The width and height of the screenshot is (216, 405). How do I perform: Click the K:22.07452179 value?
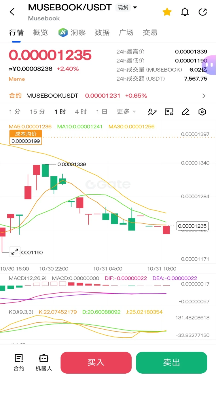[58, 312]
